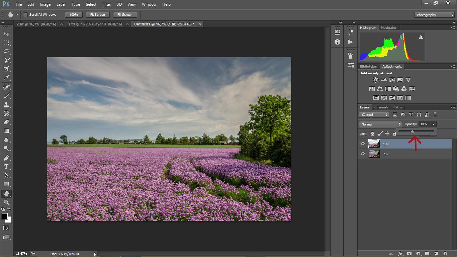Screen dimensions: 457x257
Task: Click the Fit Screen button
Action: 97,15
